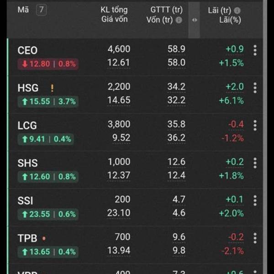Open the three-dot menu for SHS
This screenshot has width=274, height=274.
pyautogui.click(x=255, y=163)
